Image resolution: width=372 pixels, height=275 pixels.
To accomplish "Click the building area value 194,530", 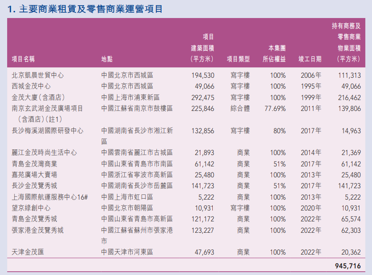I will point(203,75).
